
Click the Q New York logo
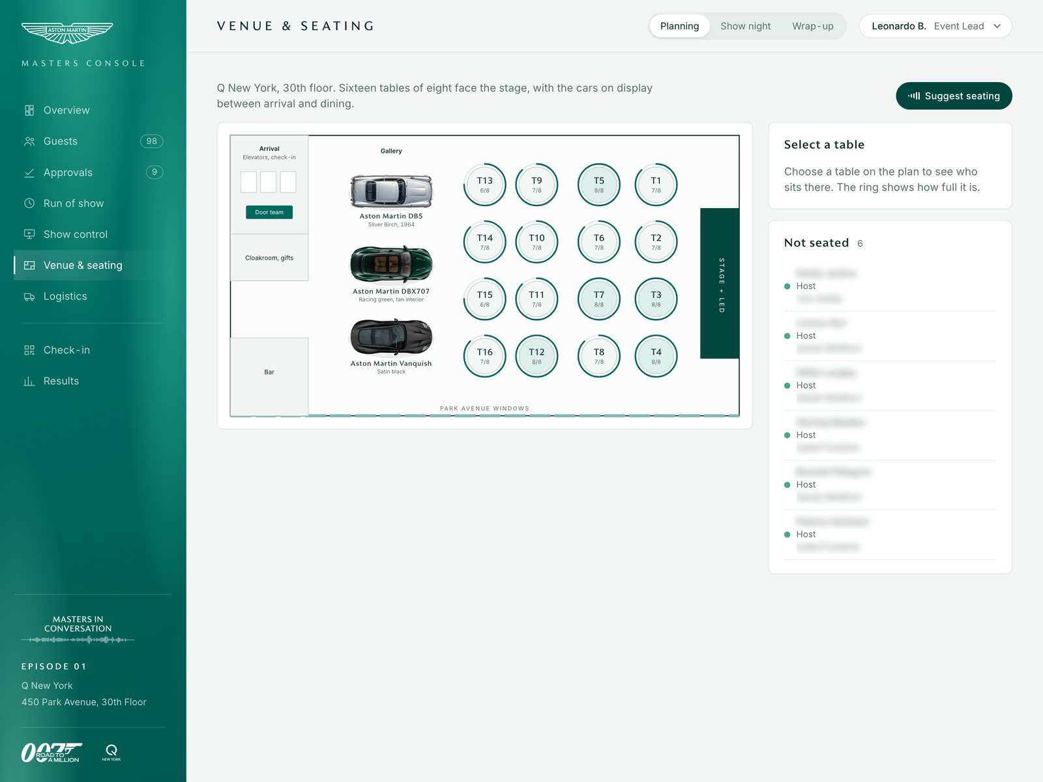pyautogui.click(x=111, y=753)
